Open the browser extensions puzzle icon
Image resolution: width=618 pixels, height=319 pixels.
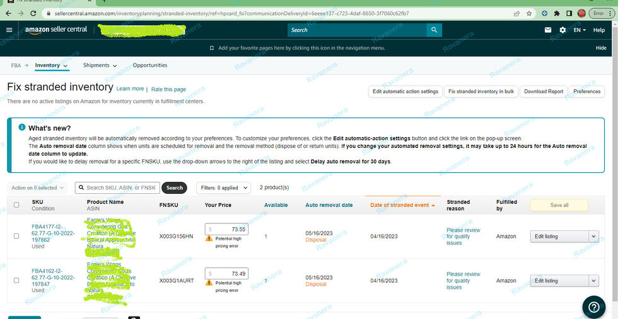[556, 13]
